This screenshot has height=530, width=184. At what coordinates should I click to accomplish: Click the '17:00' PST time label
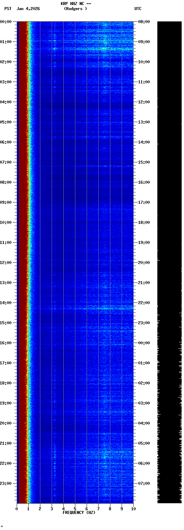tap(6, 363)
